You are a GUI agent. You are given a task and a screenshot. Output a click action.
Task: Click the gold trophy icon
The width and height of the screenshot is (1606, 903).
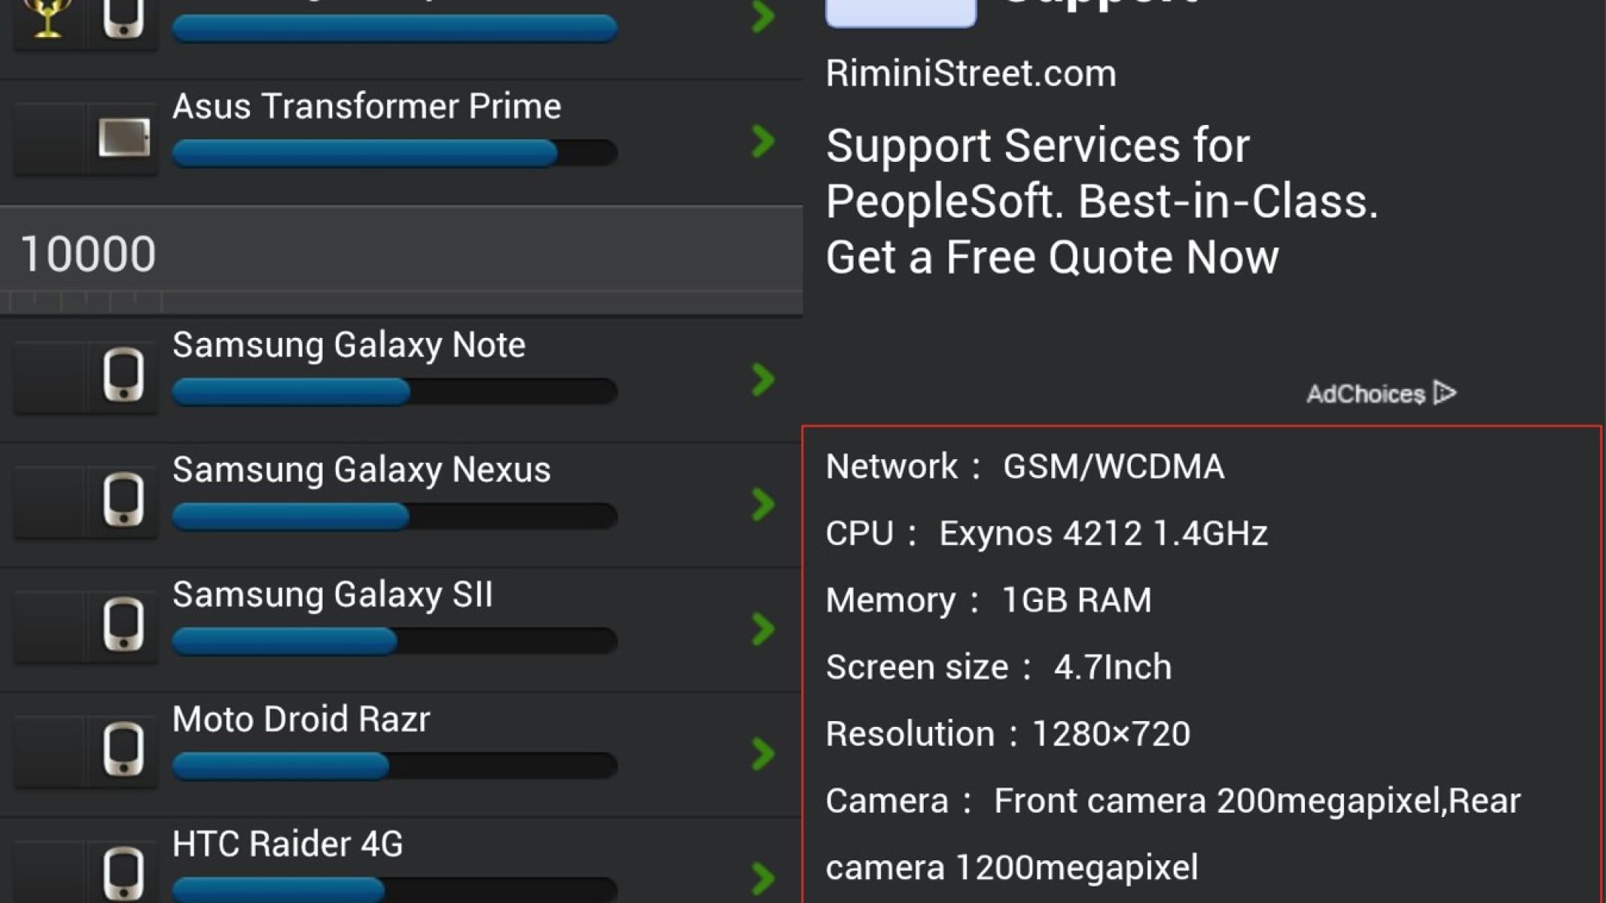pyautogui.click(x=47, y=18)
